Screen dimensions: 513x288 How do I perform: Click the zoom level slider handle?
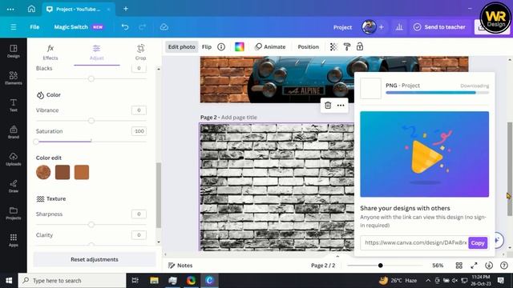[380, 266]
